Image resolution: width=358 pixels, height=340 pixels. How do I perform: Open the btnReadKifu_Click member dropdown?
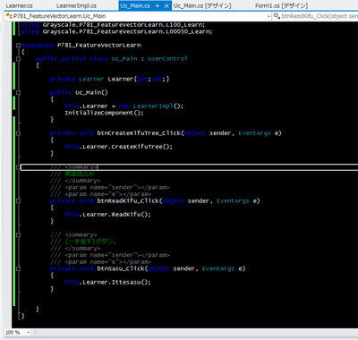coord(315,16)
